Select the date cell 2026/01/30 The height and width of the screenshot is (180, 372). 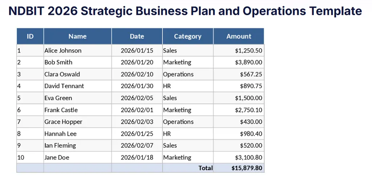click(137, 86)
